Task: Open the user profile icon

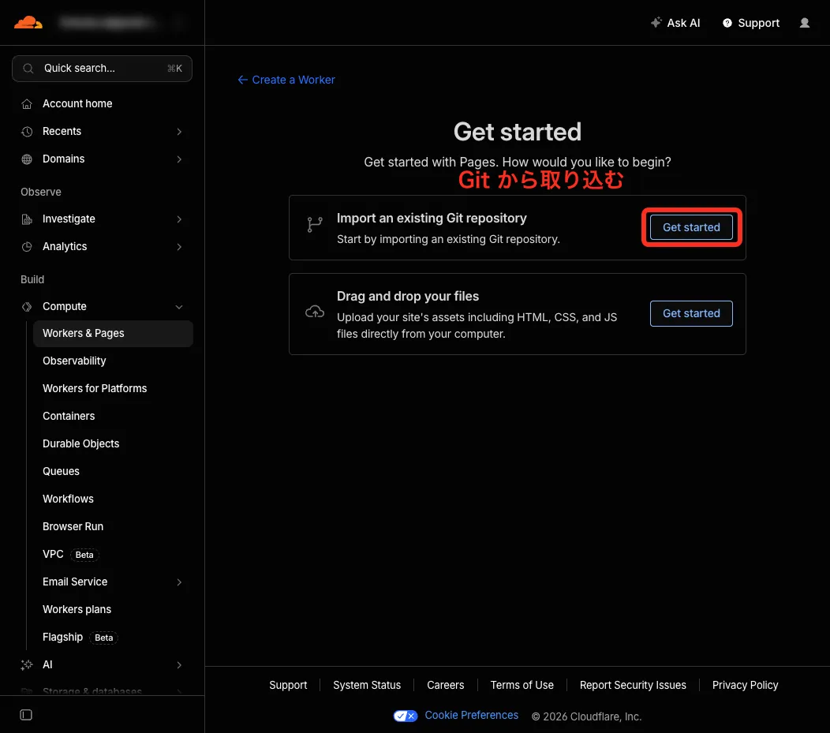Action: coord(804,23)
